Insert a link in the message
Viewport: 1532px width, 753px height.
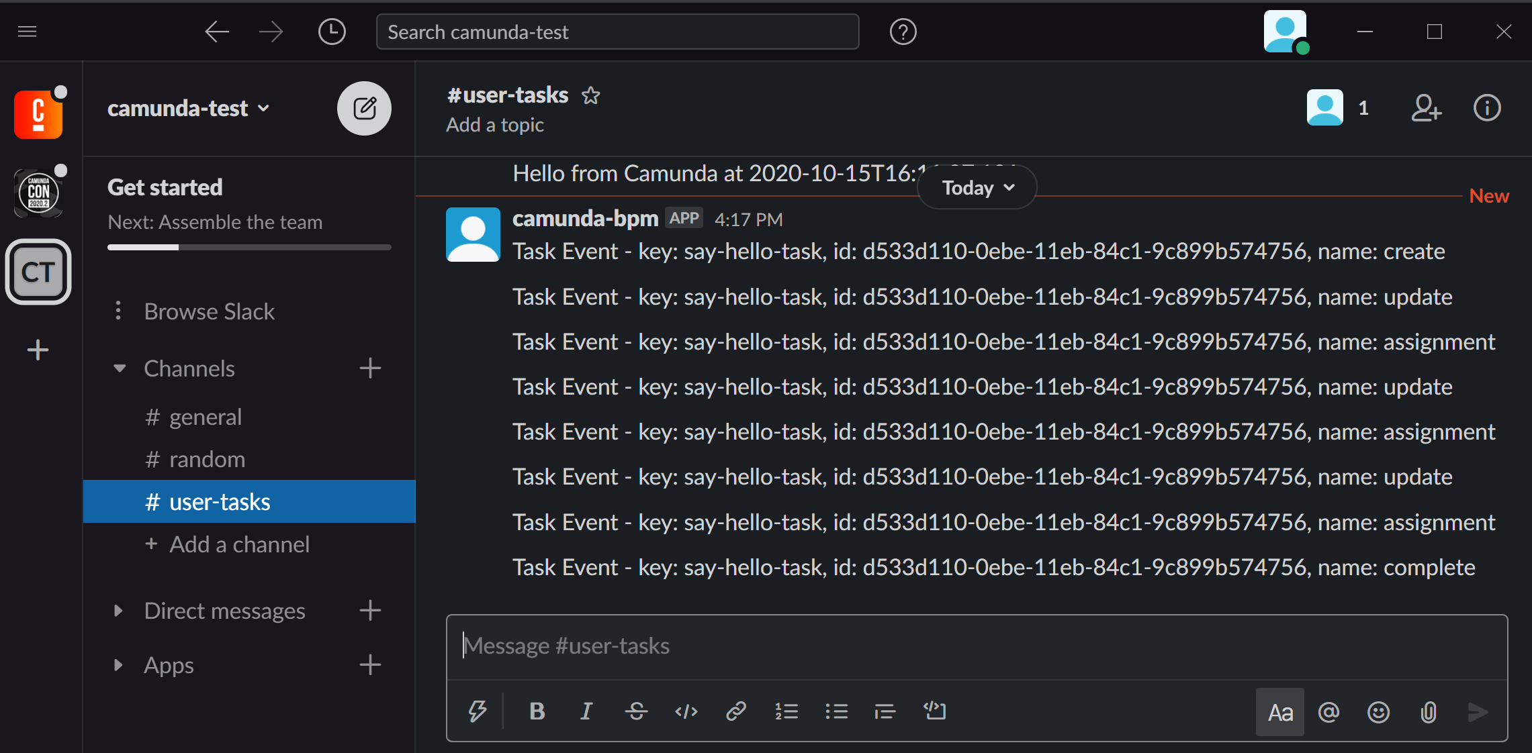(736, 711)
